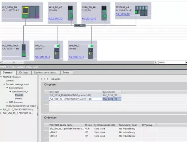Switch to the Texts tab
187x142 pixels.
click(66, 72)
